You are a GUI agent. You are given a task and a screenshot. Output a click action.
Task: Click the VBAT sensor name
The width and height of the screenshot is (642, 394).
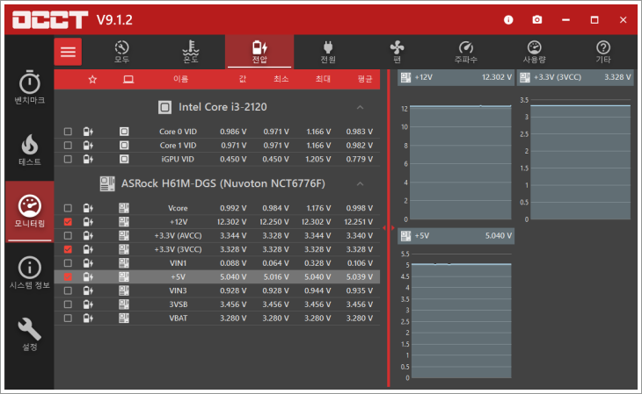coord(179,318)
